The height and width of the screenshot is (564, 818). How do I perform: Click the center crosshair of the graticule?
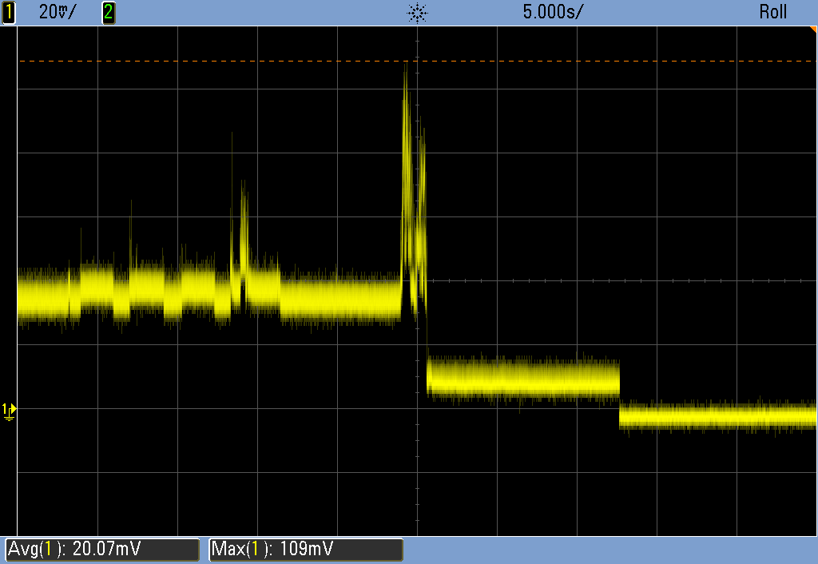point(417,280)
